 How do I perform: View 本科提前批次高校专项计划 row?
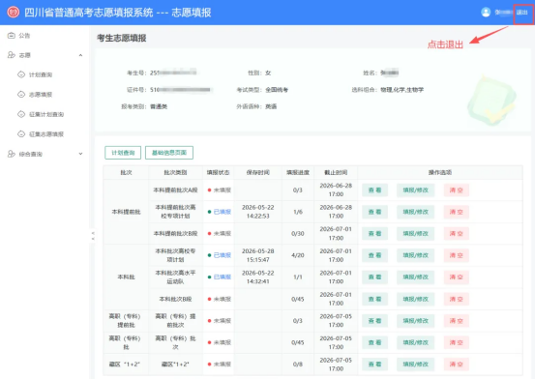374,212
